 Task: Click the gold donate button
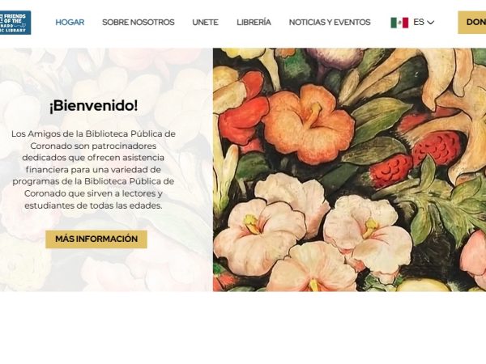(x=471, y=23)
